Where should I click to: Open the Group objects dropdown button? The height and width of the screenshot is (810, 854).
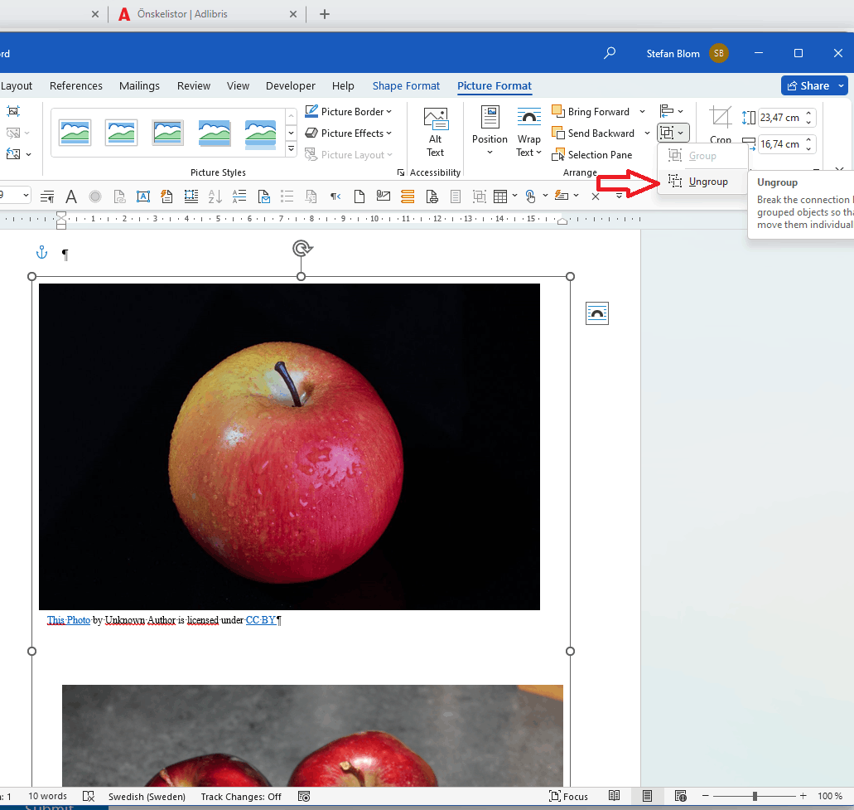tap(673, 133)
